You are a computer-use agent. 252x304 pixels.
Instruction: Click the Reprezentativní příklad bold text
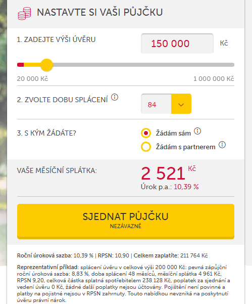coord(48,267)
